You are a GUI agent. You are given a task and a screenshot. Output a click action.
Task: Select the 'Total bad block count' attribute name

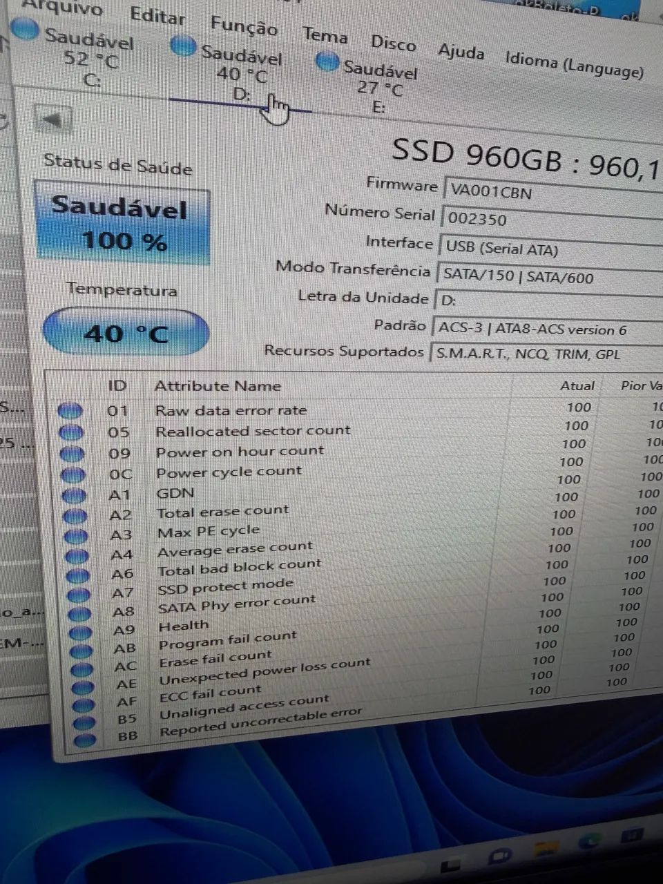(240, 568)
